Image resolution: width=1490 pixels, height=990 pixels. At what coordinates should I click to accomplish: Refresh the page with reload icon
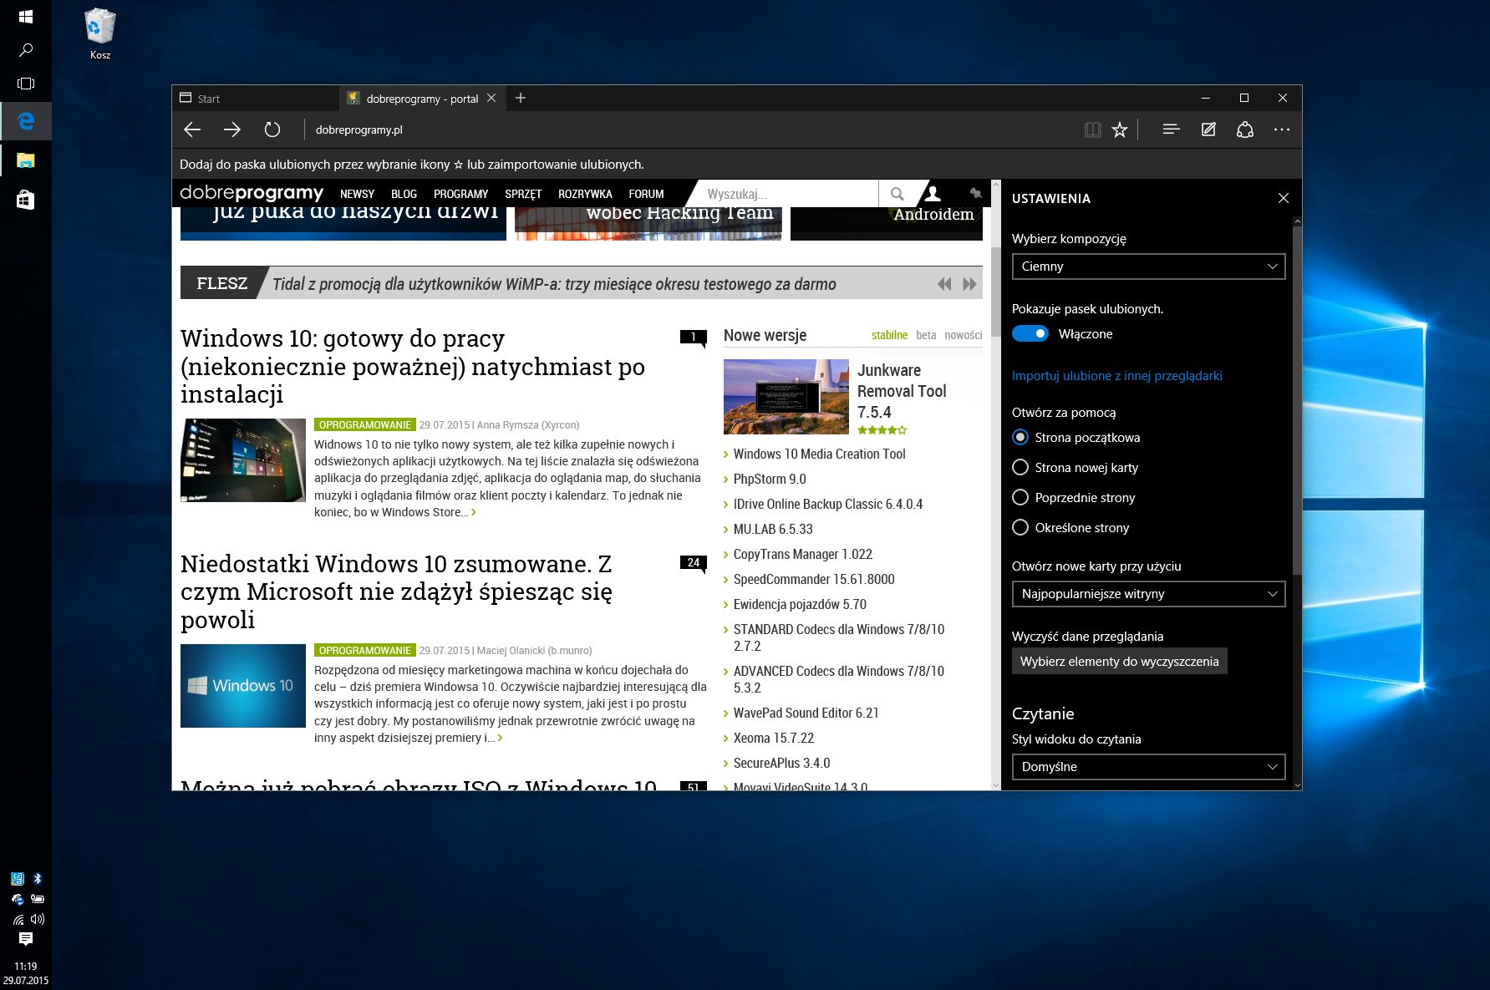tap(272, 129)
